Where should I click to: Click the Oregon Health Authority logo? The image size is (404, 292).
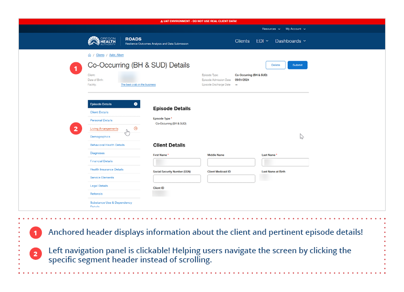click(x=102, y=41)
